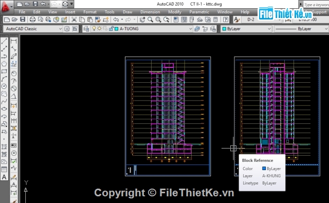Image resolution: width=329 pixels, height=203 pixels.
Task: Select the Spline tool
Action: point(4,101)
